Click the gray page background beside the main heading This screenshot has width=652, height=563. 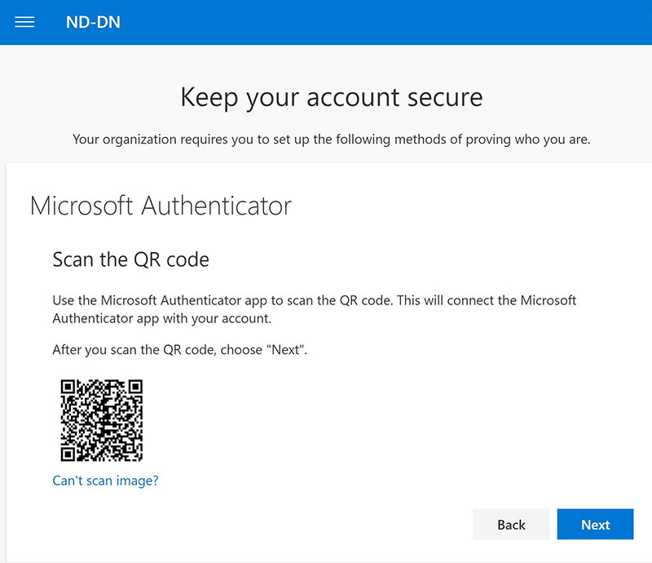570,97
